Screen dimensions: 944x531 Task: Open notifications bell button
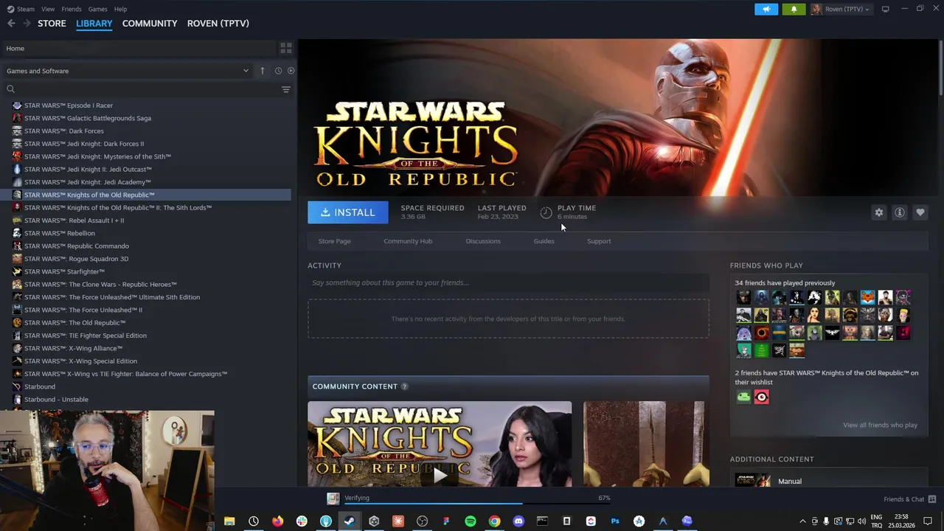pos(794,9)
